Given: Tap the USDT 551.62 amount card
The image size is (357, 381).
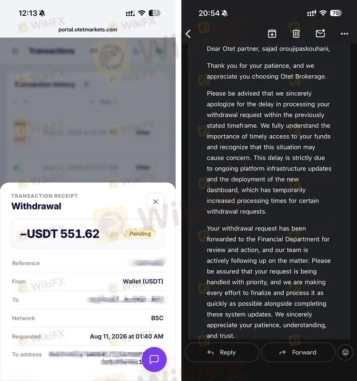Looking at the screenshot, I should point(88,234).
